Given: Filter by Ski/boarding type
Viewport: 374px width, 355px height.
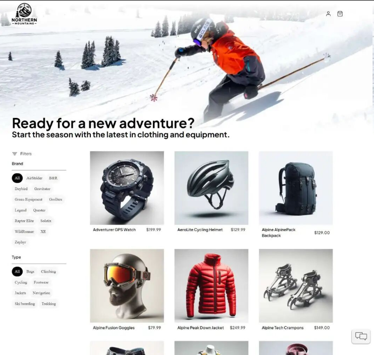Looking at the screenshot, I should (x=25, y=304).
